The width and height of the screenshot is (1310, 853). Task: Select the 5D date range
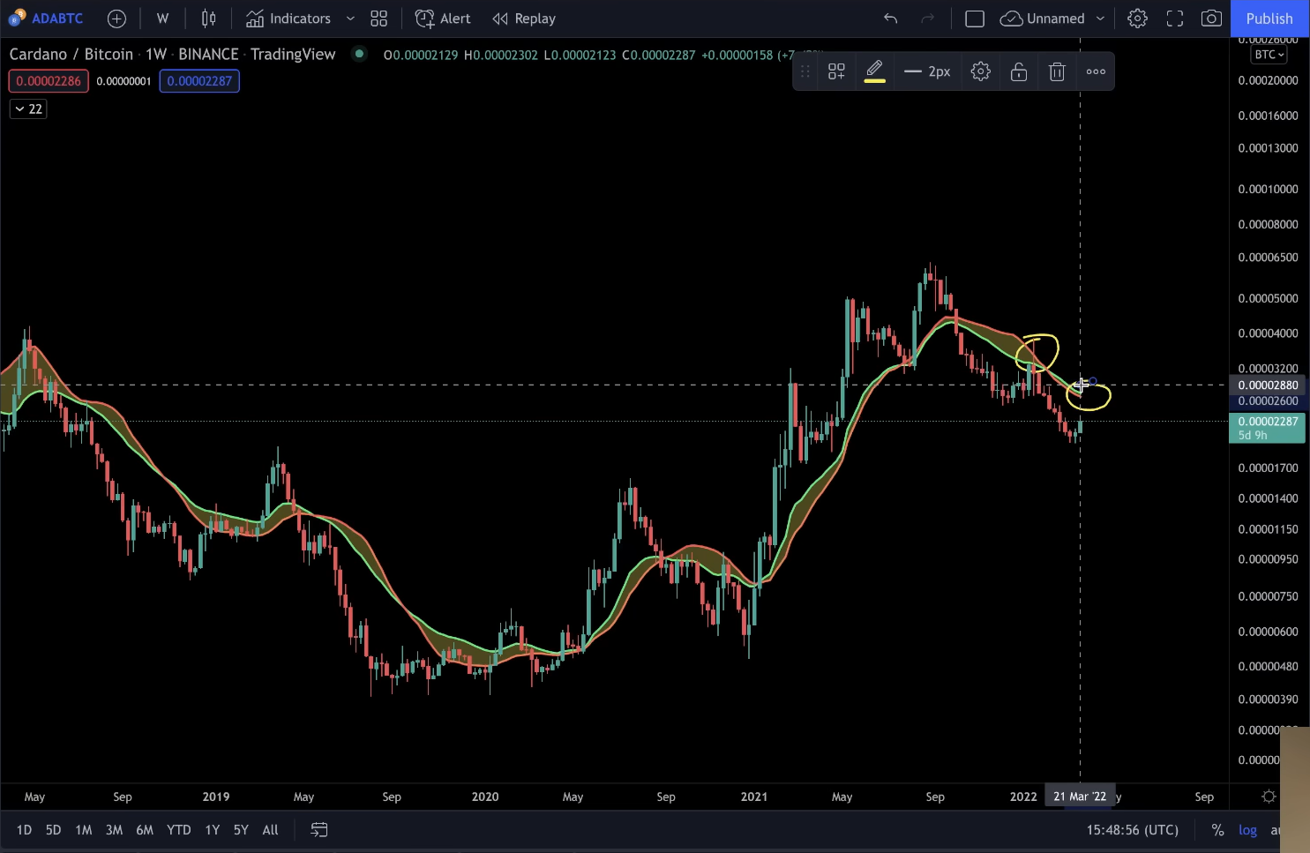(x=53, y=830)
